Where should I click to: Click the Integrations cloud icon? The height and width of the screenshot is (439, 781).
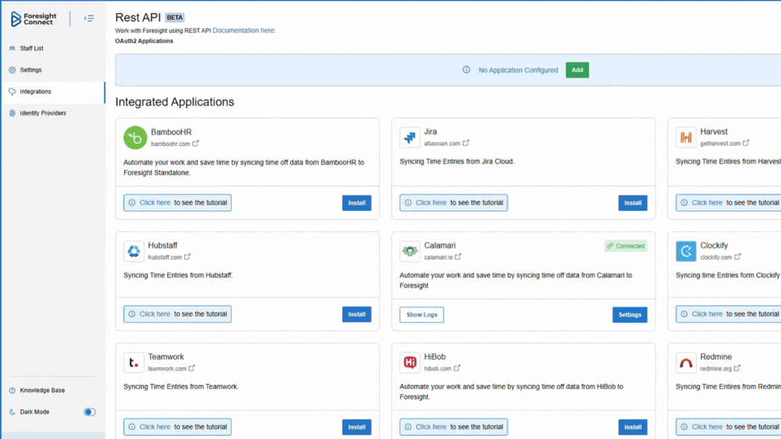tap(12, 91)
